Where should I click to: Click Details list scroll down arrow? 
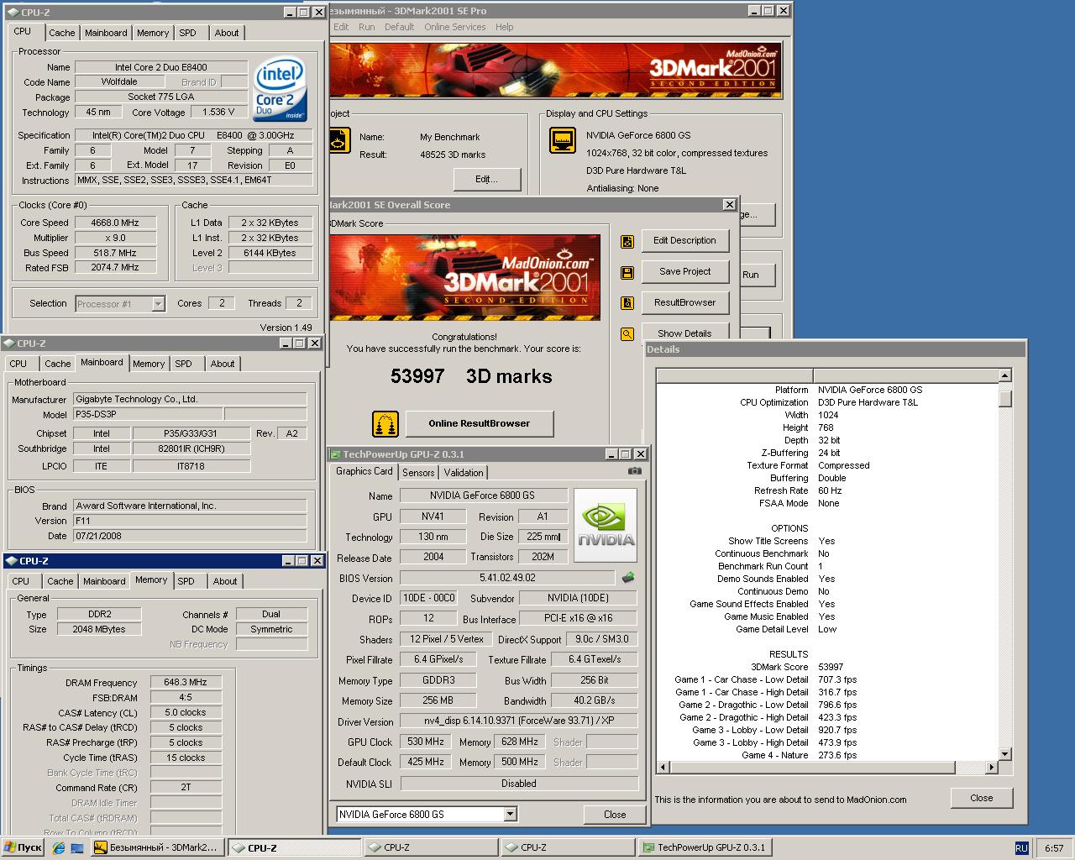1004,754
